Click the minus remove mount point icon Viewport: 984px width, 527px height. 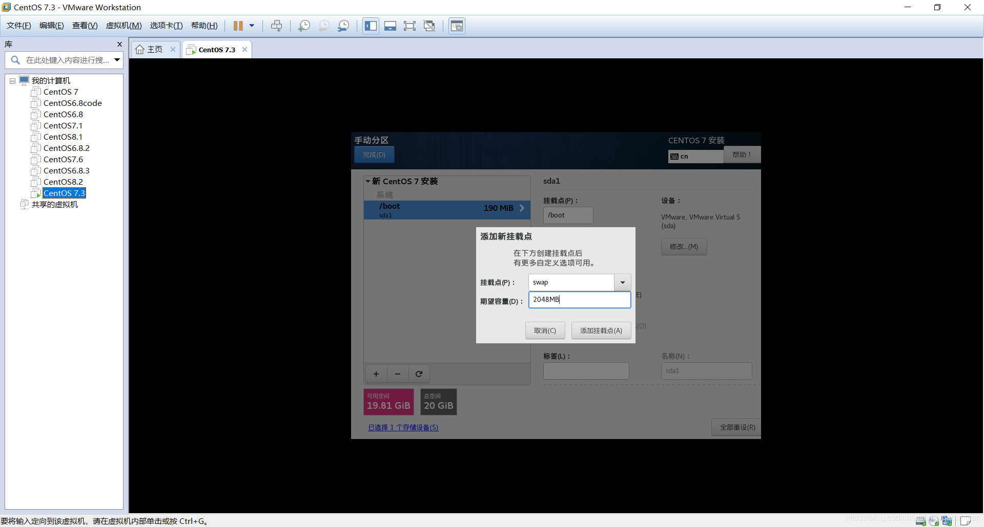click(x=398, y=374)
